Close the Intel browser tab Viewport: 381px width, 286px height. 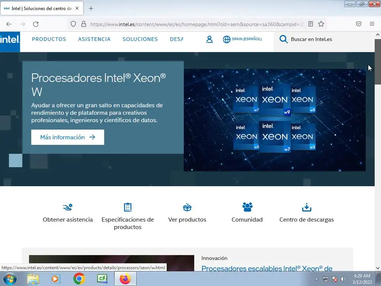[77, 8]
